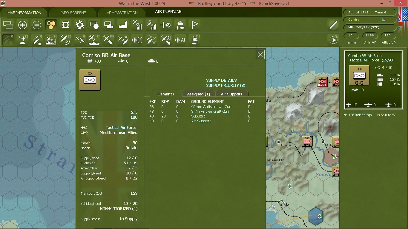Click the F11 ground attack execute icon
Viewport: 408px width, 229px height.
[x=194, y=40]
